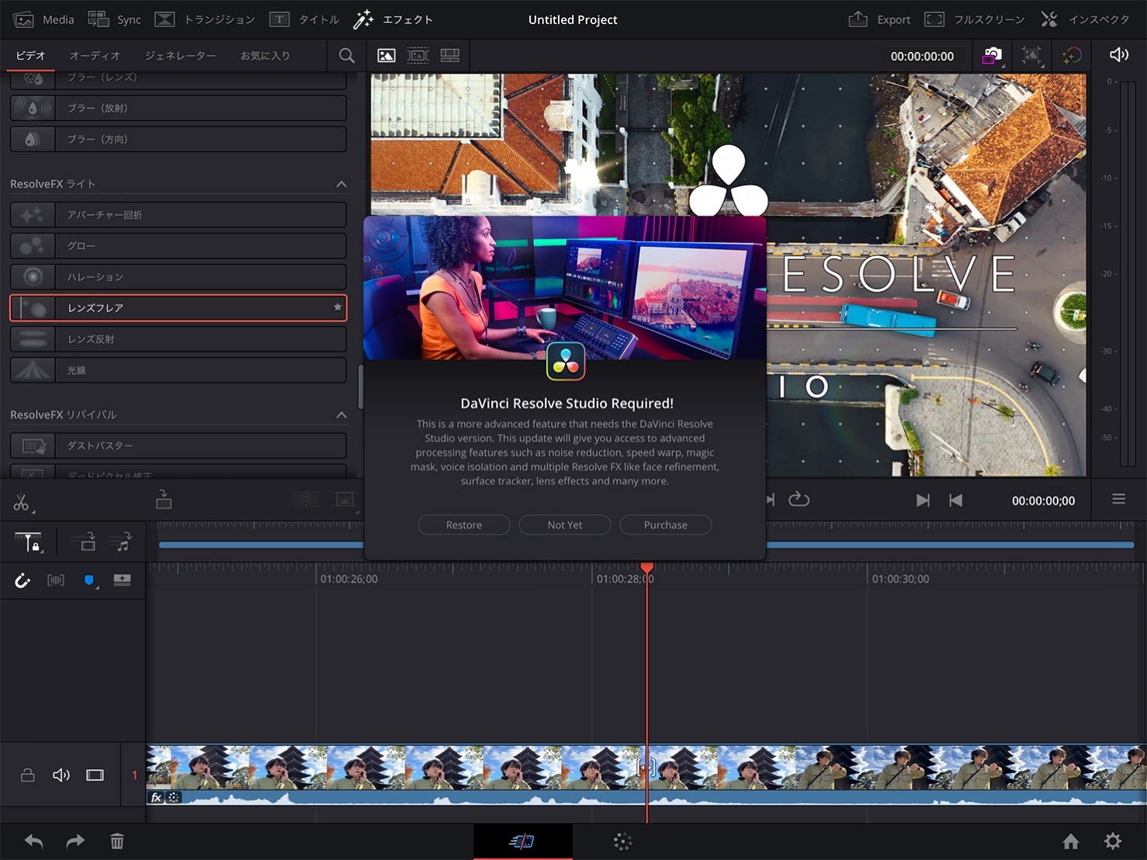Toggle timeline lock playhead icon

29,542
